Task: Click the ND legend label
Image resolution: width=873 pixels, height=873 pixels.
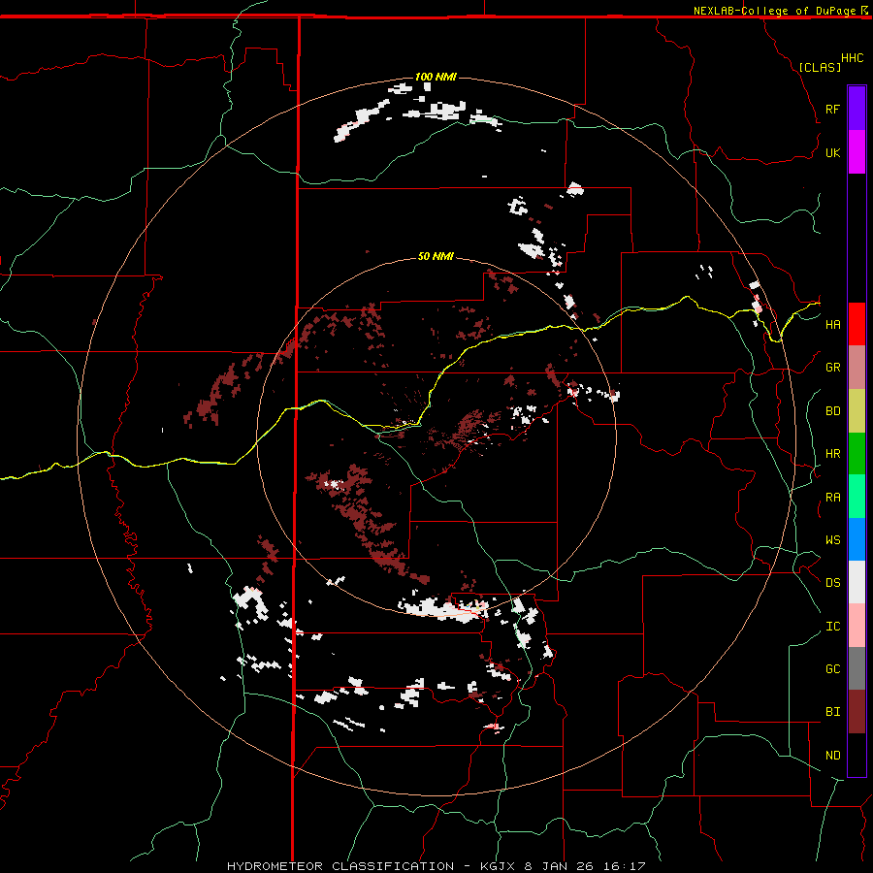Action: tap(832, 756)
